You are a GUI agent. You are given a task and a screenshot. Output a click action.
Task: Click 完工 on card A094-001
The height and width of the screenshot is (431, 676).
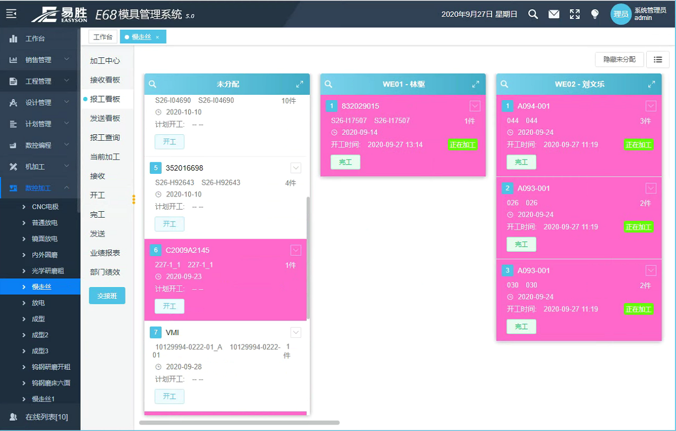(x=521, y=162)
